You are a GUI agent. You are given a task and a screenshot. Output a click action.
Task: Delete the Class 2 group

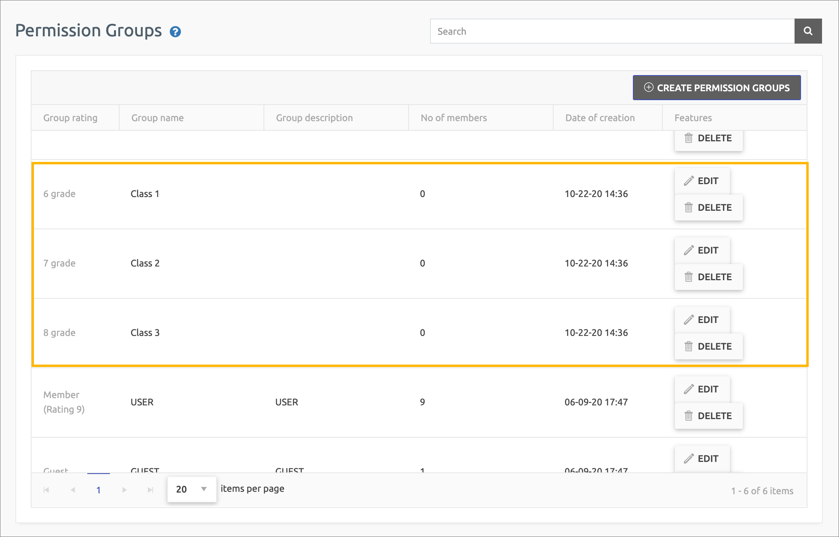point(708,277)
